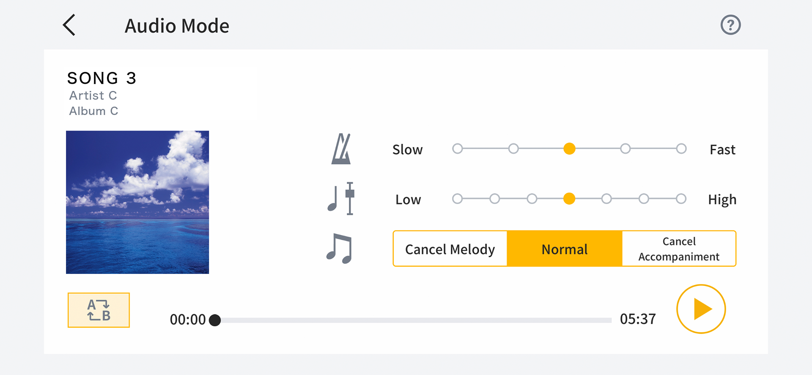This screenshot has width=812, height=375.
Task: Click the currently selected tempo dot
Action: pyautogui.click(x=569, y=149)
